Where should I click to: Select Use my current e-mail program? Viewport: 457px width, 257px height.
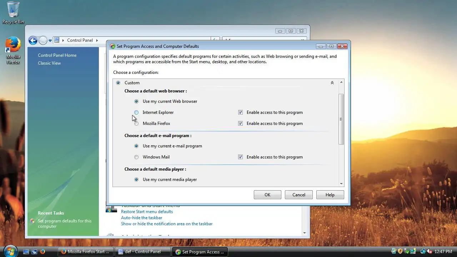pyautogui.click(x=136, y=146)
